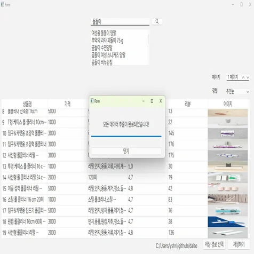Viewport: 254px width, 254px height.
Task: Open row 10 product image thumbnail
Action: coord(228,133)
